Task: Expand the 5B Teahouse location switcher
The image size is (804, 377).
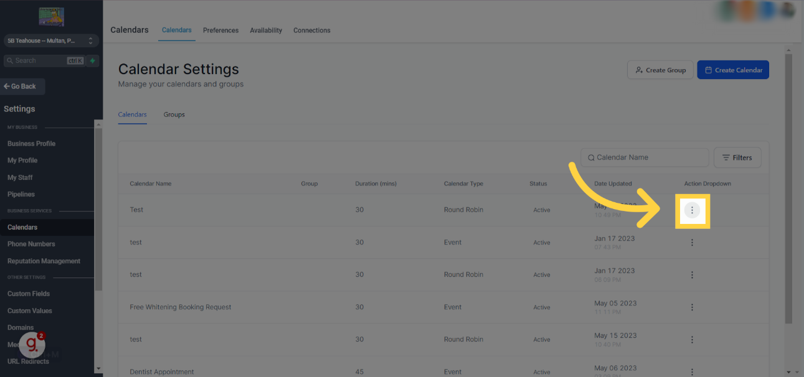Action: point(51,40)
